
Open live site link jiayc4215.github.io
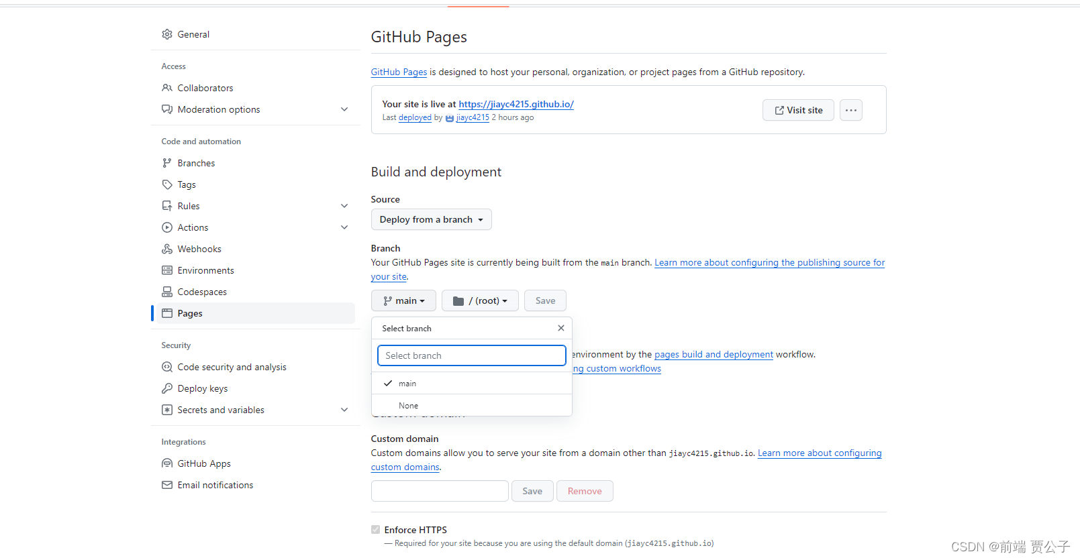516,104
